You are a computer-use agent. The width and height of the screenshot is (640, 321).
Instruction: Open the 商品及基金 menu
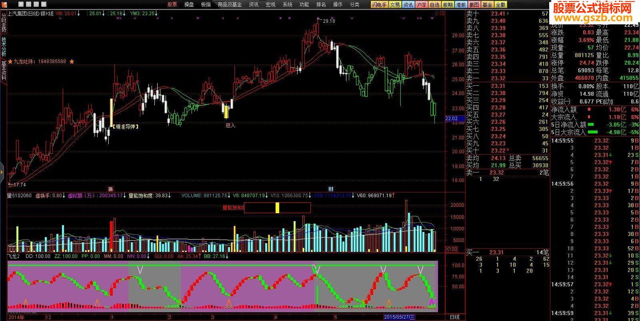230,4
